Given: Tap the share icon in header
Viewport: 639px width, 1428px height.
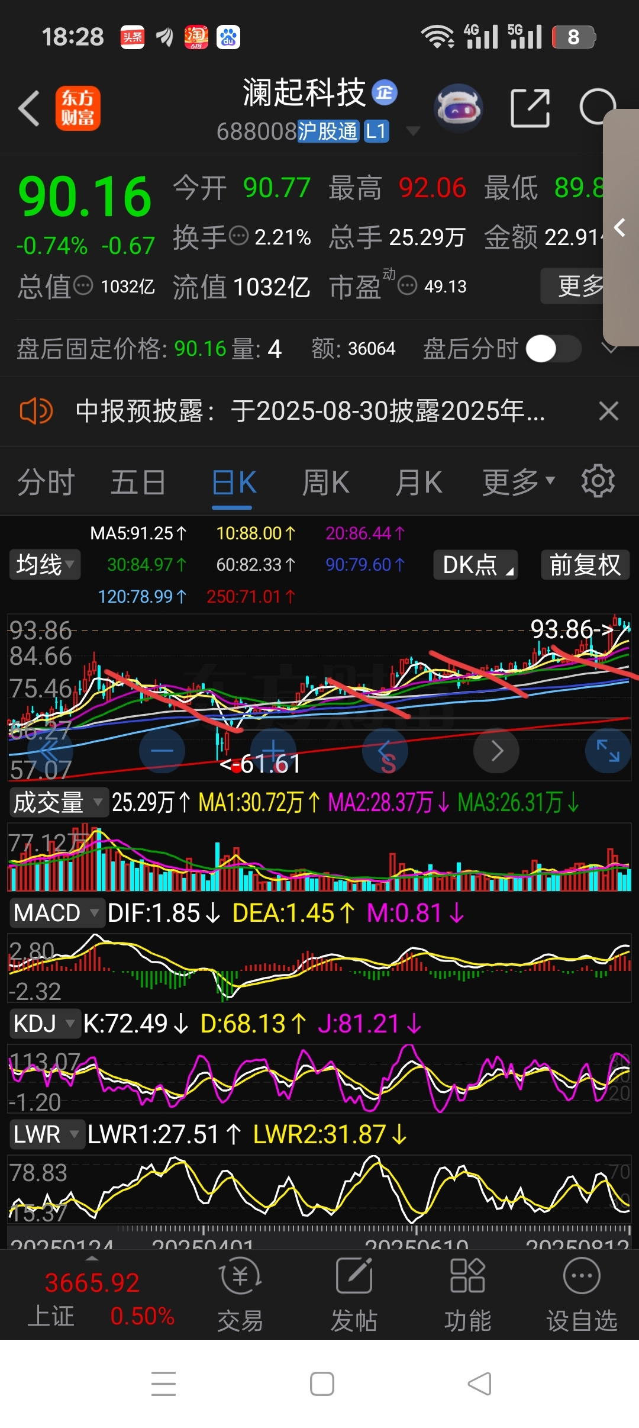Looking at the screenshot, I should (x=530, y=108).
